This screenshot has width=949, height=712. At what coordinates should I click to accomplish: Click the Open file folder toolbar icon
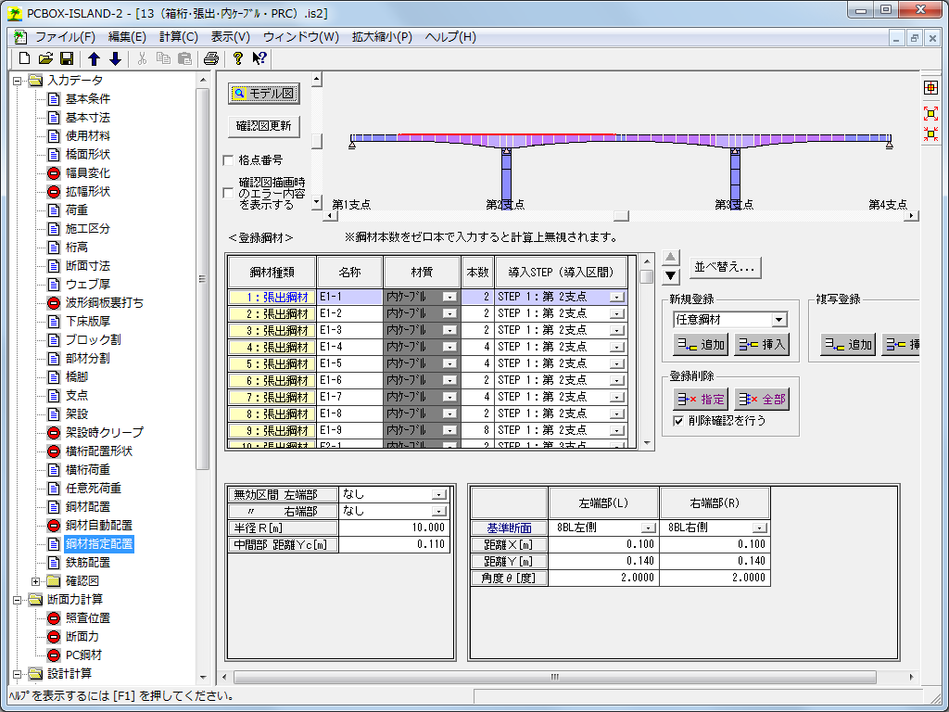(45, 58)
